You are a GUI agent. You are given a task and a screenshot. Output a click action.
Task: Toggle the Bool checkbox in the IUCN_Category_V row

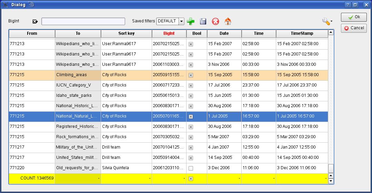point(191,85)
